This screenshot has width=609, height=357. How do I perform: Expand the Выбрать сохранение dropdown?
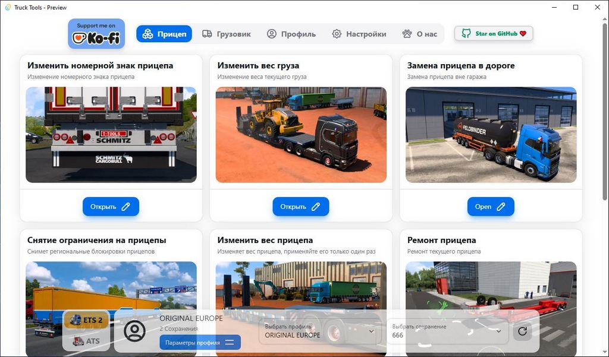coord(447,331)
